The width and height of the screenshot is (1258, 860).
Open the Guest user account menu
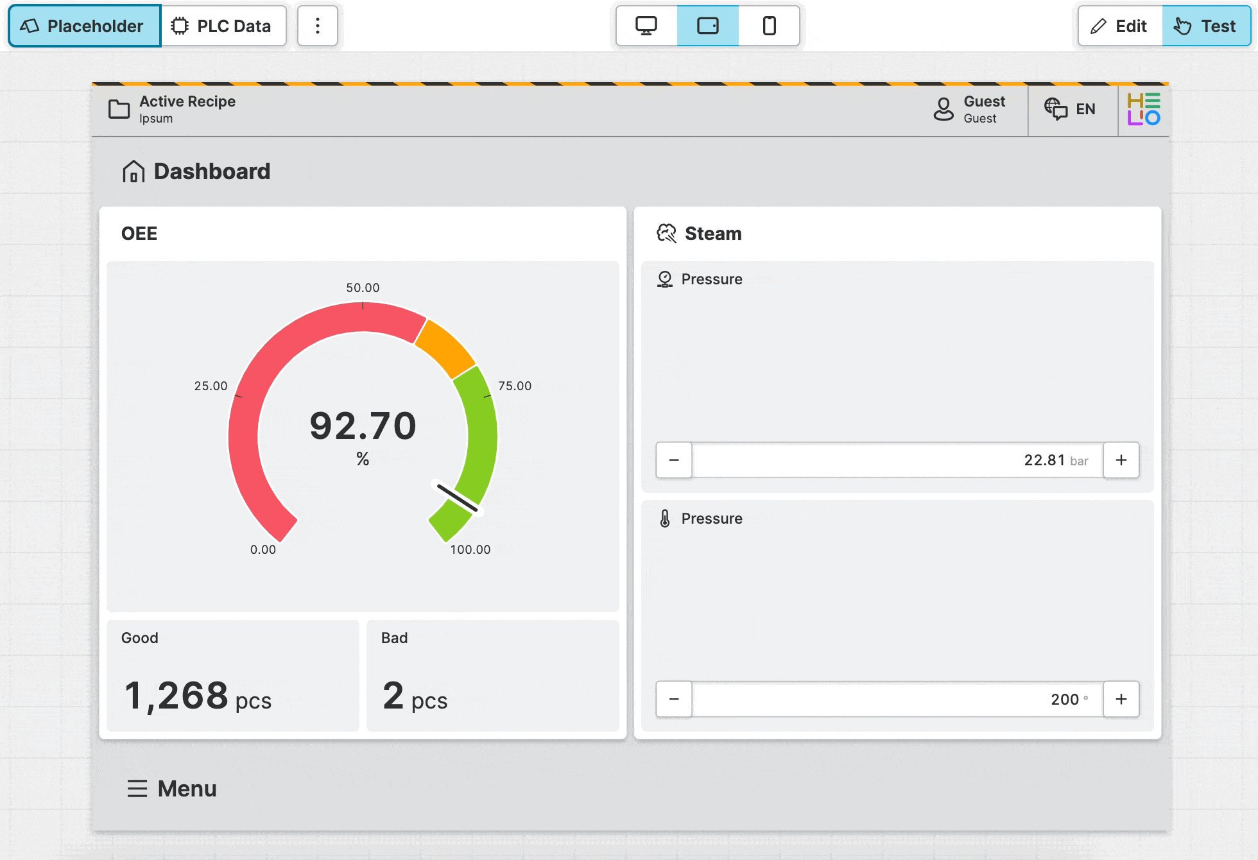pos(970,109)
